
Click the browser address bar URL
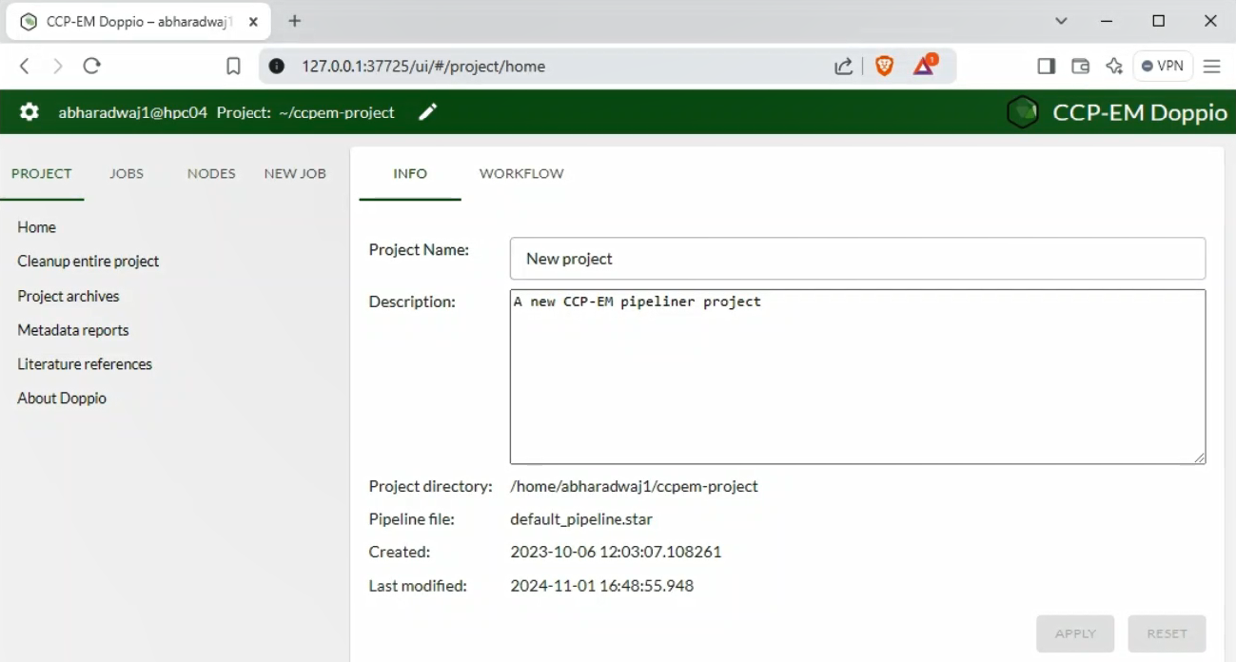click(x=423, y=67)
